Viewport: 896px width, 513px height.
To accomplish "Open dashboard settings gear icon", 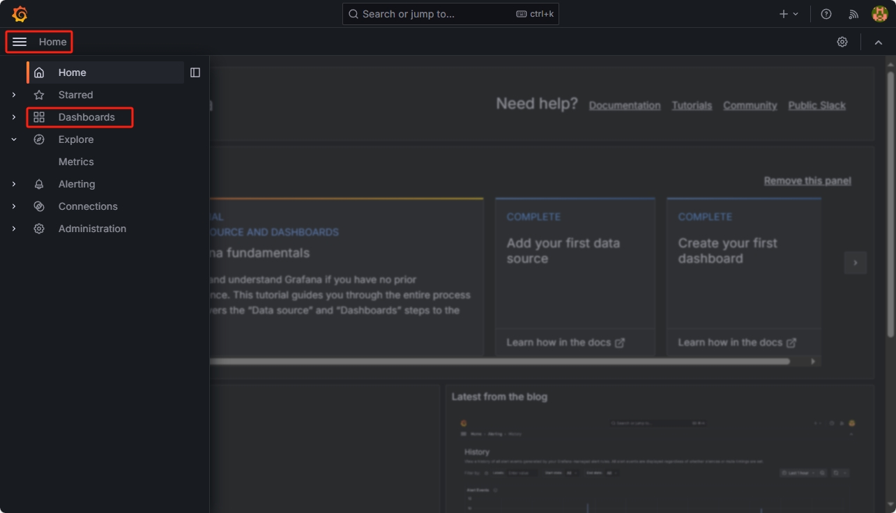I will (x=842, y=42).
